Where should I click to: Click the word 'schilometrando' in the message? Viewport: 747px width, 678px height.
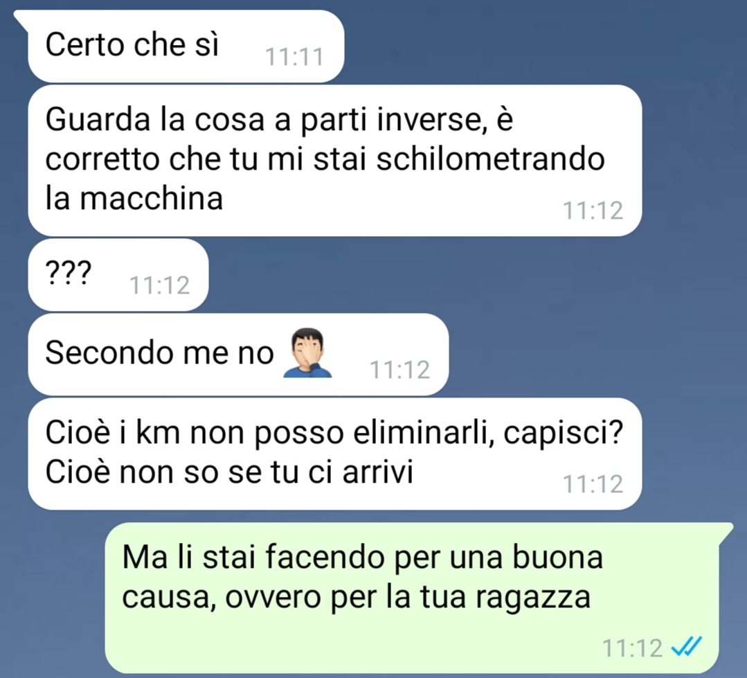tap(491, 159)
